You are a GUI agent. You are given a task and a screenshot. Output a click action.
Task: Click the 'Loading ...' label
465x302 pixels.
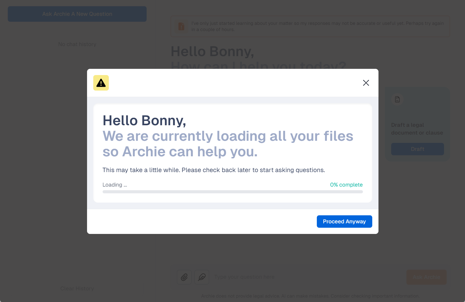pyautogui.click(x=115, y=185)
